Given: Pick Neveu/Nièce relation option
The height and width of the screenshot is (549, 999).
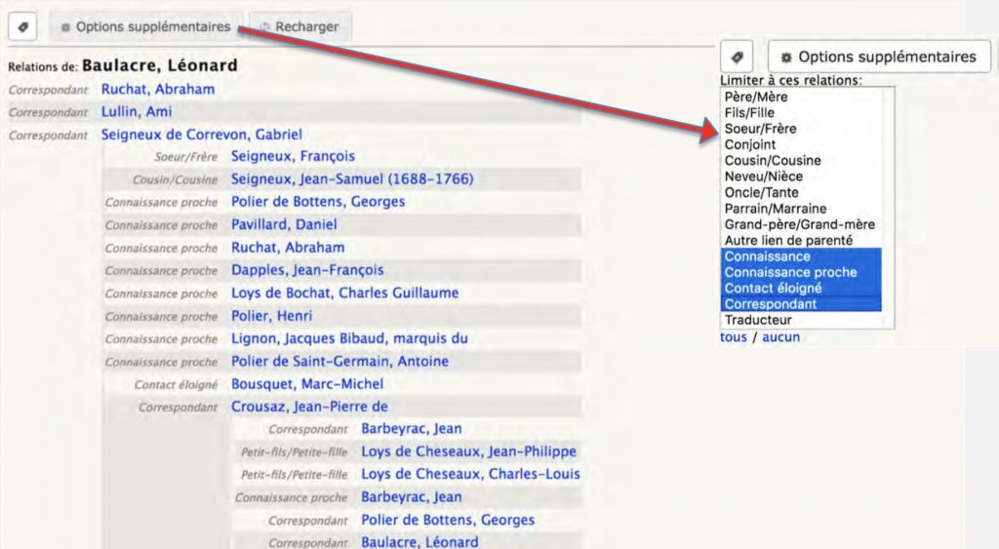Looking at the screenshot, I should tap(764, 176).
